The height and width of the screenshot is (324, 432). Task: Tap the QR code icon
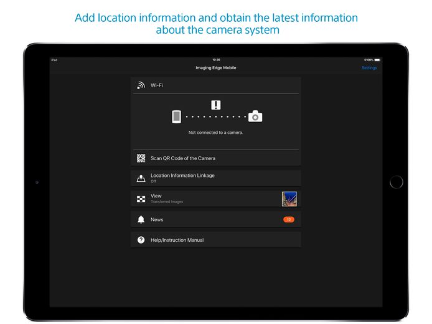[141, 158]
